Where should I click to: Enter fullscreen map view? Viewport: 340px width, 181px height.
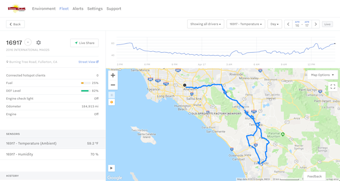click(333, 87)
